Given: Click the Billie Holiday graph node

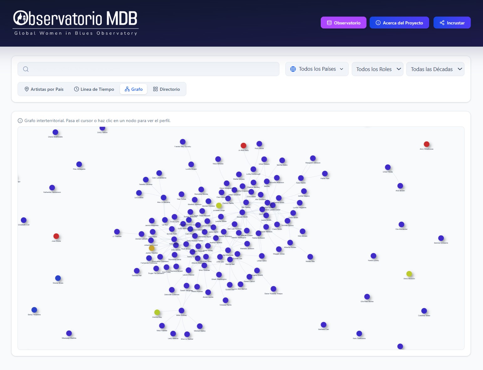Looking at the screenshot, I should click(181, 311).
